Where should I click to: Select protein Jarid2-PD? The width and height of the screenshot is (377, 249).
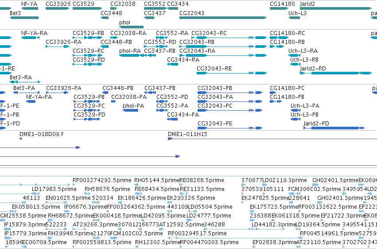coord(316,124)
